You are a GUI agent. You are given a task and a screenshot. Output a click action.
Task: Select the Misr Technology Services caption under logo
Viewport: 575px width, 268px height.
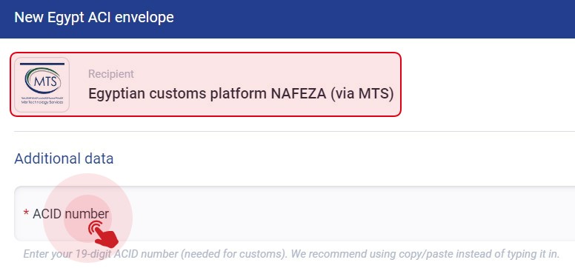coord(41,102)
